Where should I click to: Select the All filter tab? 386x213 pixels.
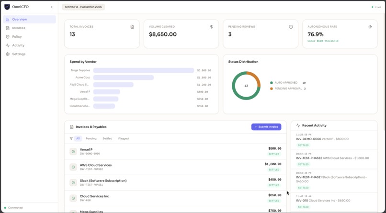[x=78, y=138]
